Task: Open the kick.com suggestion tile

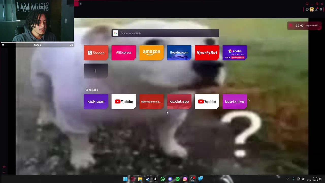Action: click(x=96, y=101)
